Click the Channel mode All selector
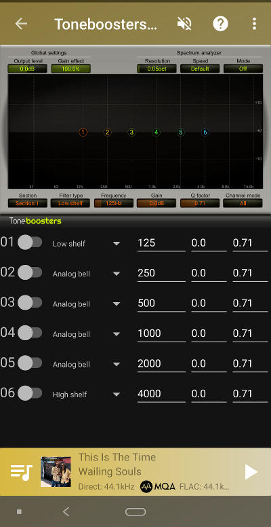The height and width of the screenshot is (527, 271). pos(243,203)
